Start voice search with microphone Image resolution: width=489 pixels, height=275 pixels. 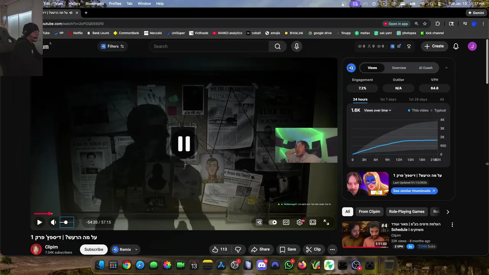297,46
